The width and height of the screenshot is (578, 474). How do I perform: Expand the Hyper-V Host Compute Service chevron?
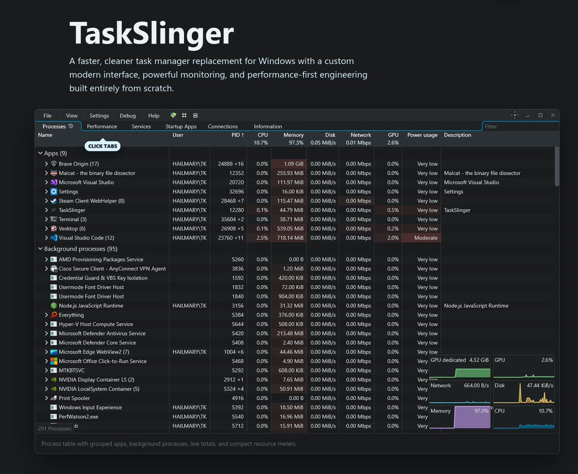(x=47, y=324)
